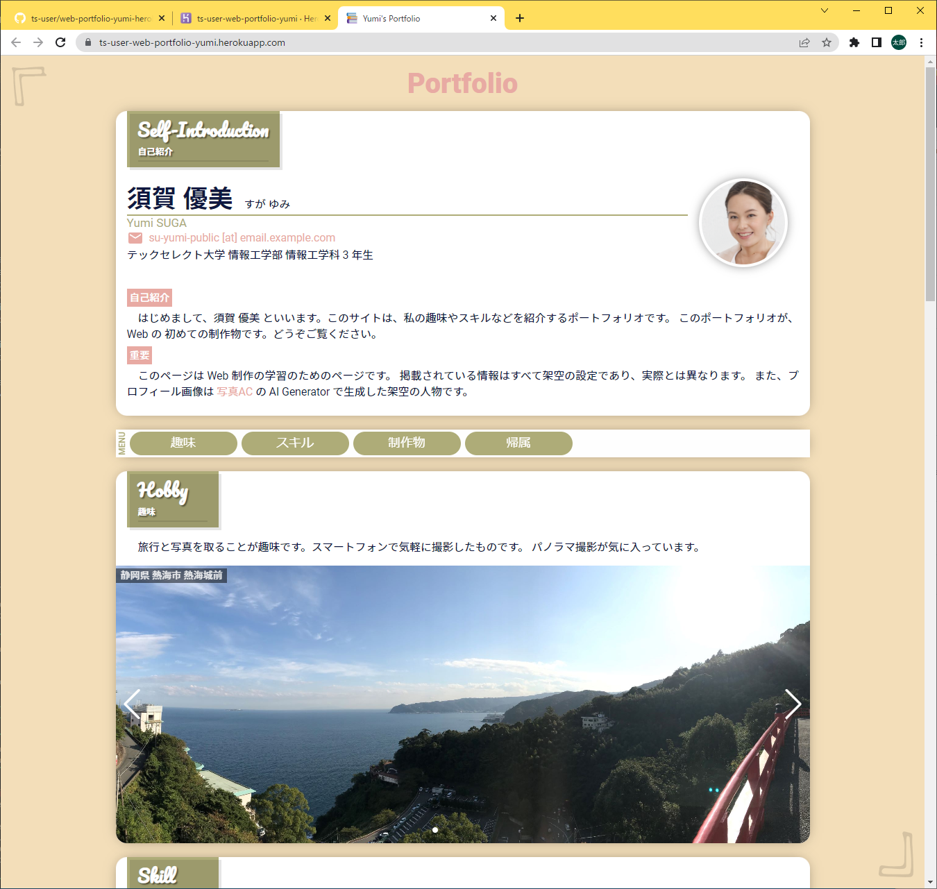Show next photo in Hobby carousel
937x889 pixels.
click(793, 704)
